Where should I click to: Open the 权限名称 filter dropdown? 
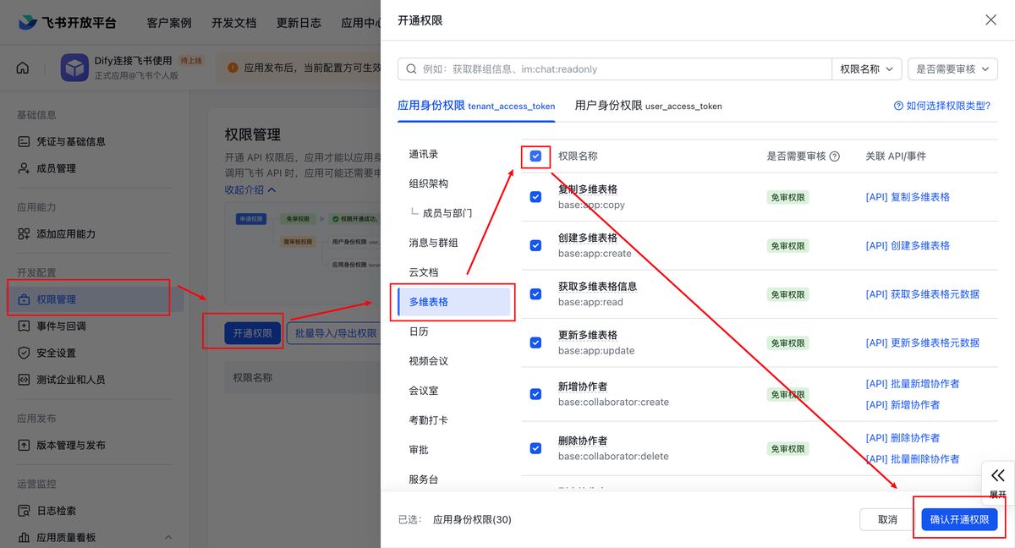point(866,68)
